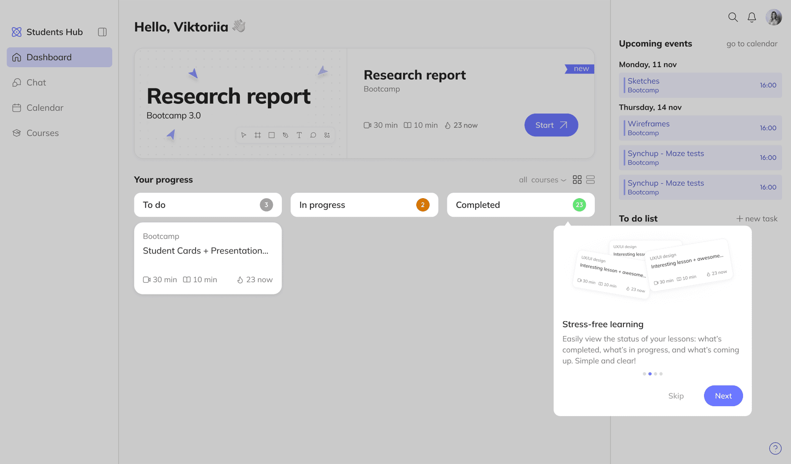Click the Monday, 11 nov date label
This screenshot has height=464, width=791.
[x=648, y=64]
